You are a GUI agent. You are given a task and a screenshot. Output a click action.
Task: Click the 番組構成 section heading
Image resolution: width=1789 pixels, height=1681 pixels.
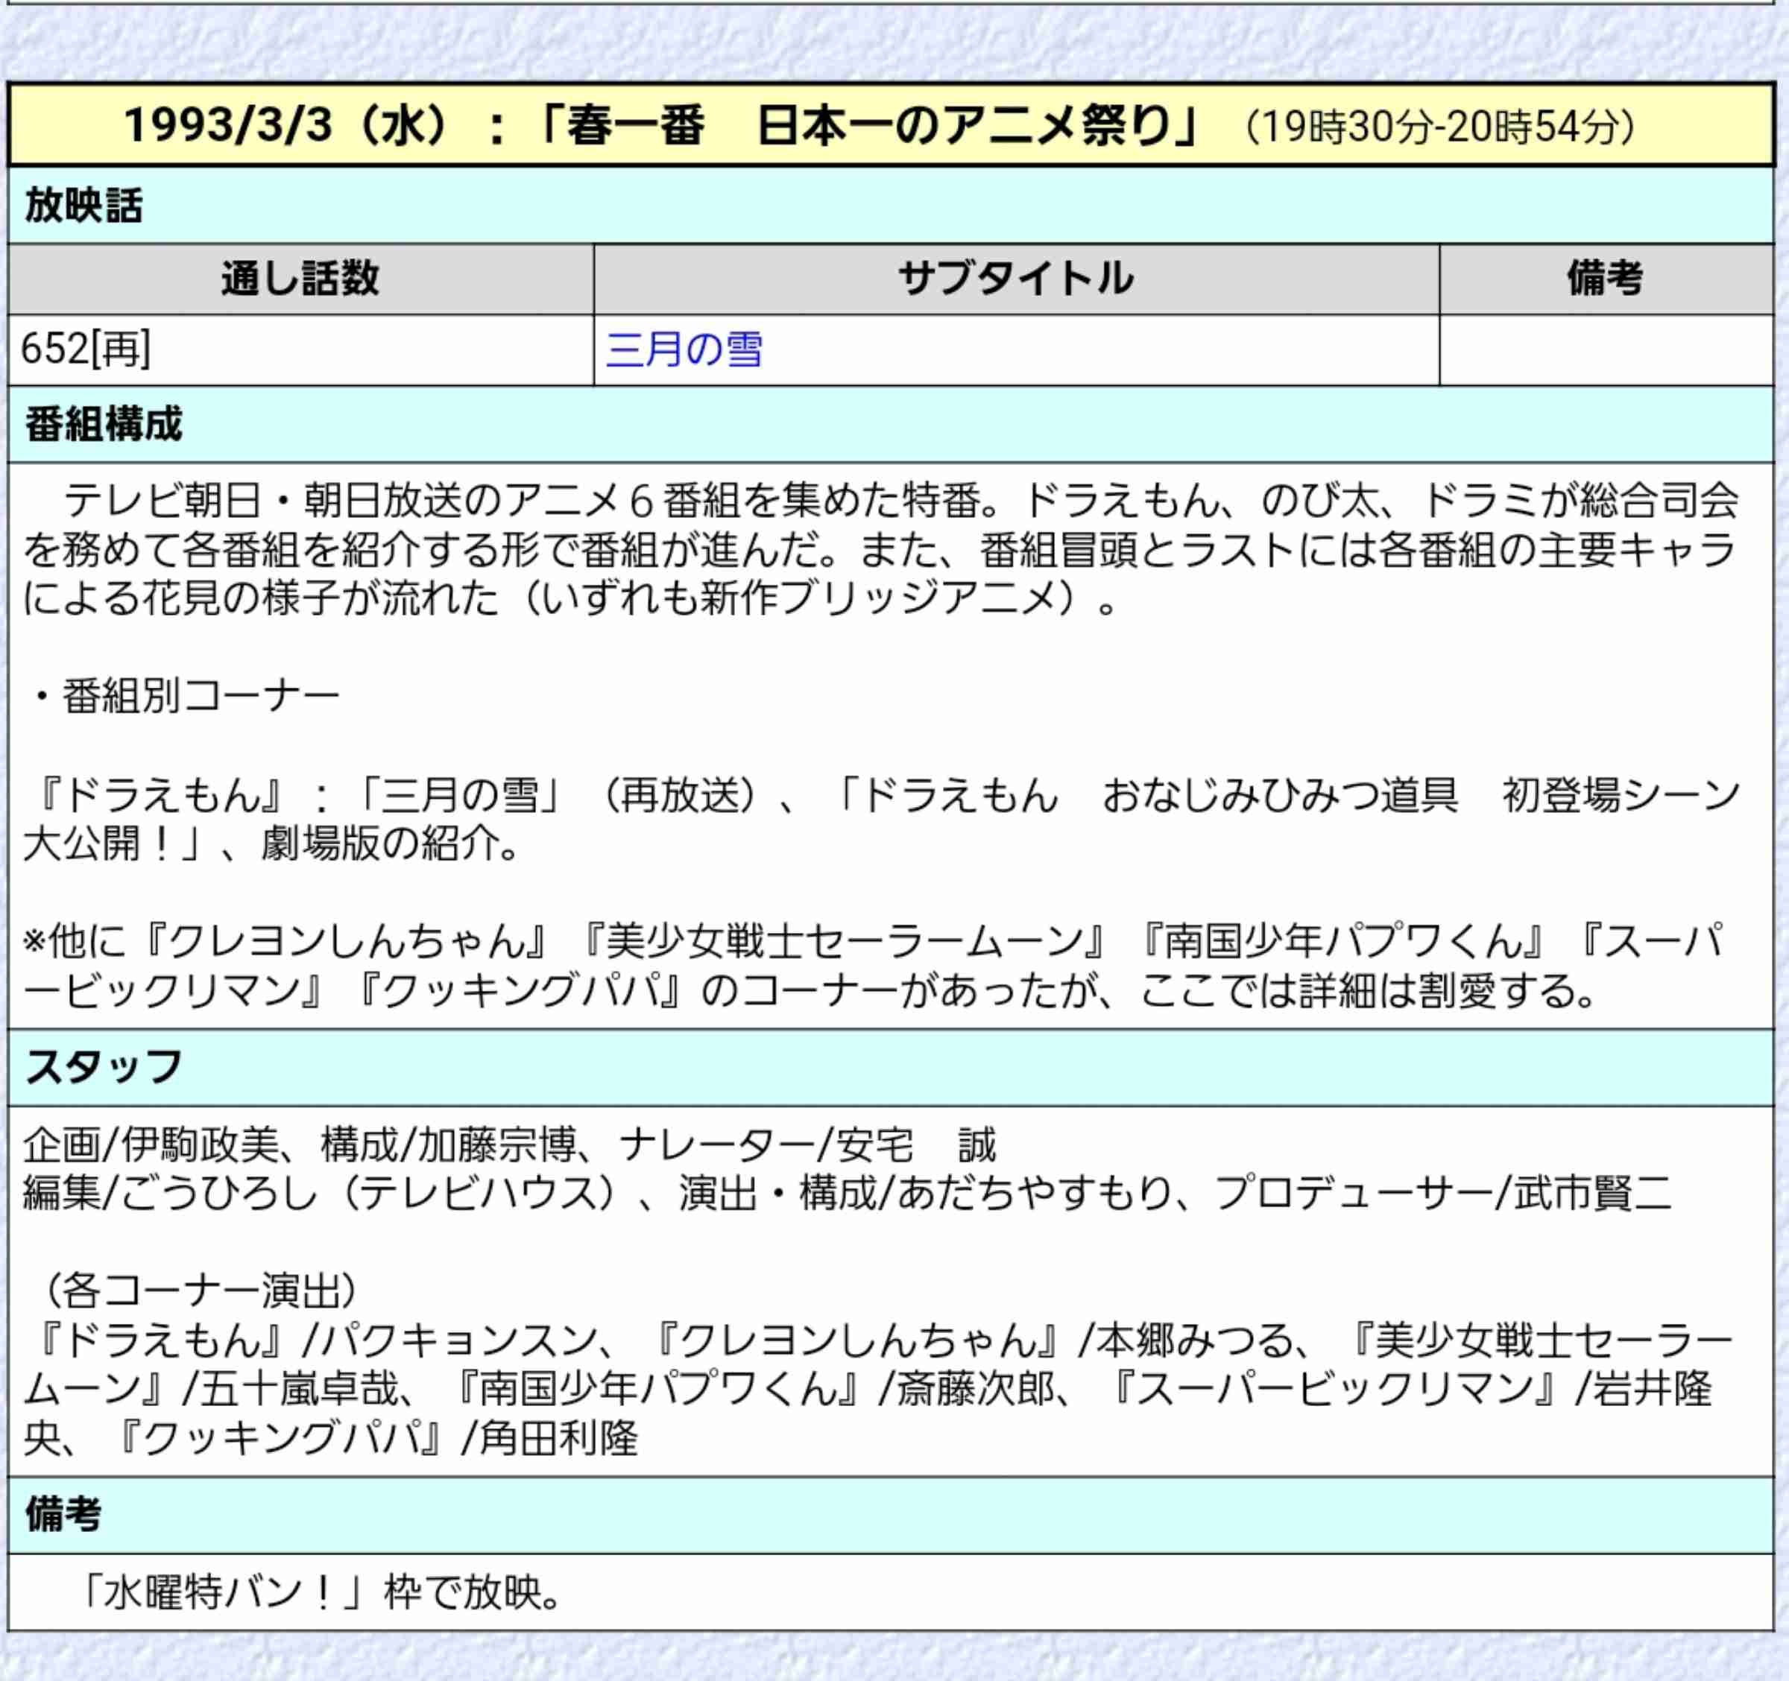(103, 425)
